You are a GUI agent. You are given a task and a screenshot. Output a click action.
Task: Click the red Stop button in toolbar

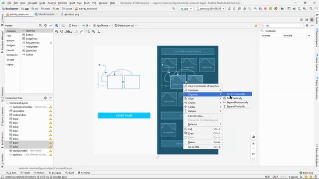pos(265,9)
